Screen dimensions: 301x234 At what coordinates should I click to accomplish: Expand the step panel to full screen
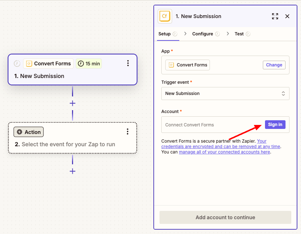pos(275,16)
